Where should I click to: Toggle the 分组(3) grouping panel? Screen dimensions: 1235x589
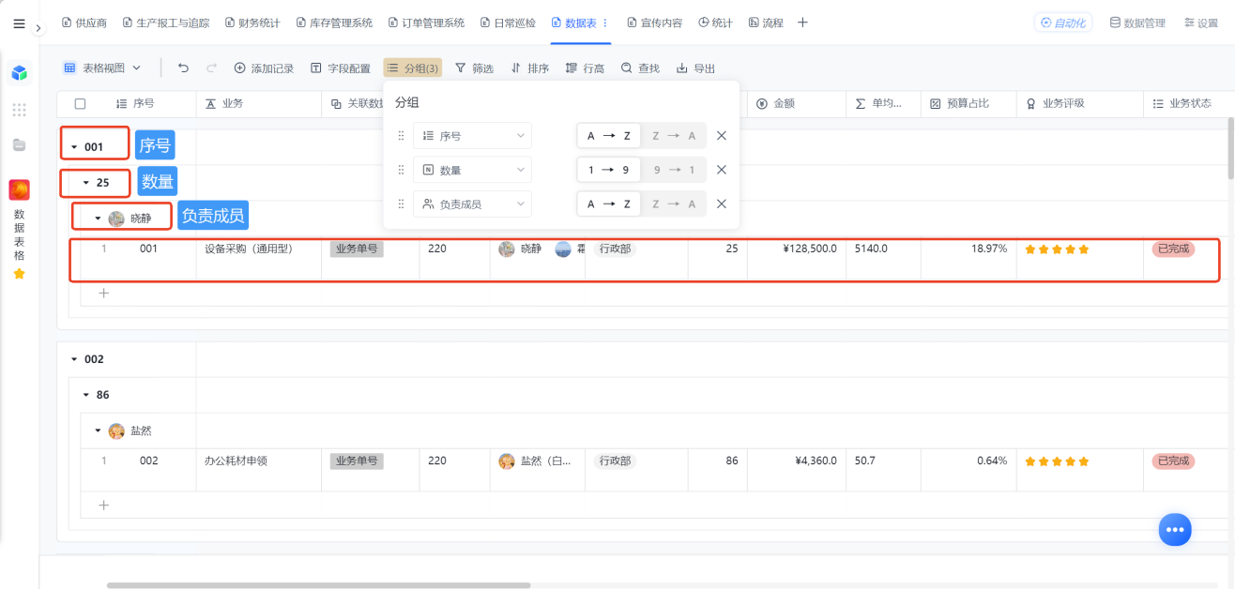point(413,68)
